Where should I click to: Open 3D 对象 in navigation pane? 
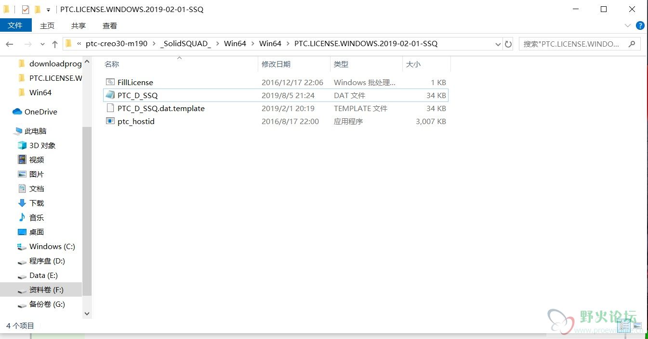pyautogui.click(x=42, y=145)
